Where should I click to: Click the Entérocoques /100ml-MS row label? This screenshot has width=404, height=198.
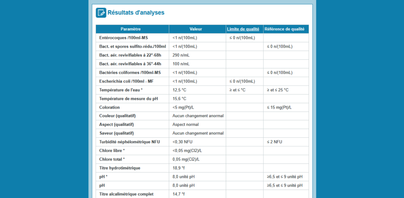point(125,38)
